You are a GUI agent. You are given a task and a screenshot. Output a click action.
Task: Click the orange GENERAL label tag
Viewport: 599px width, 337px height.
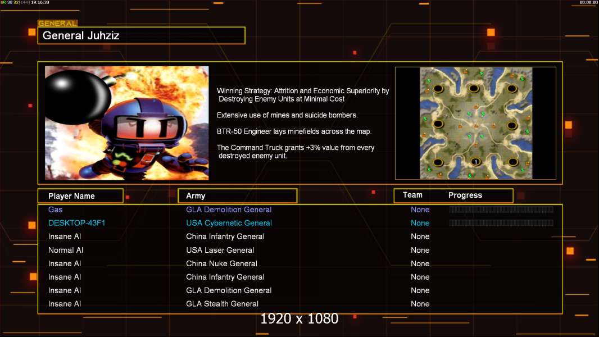(58, 23)
